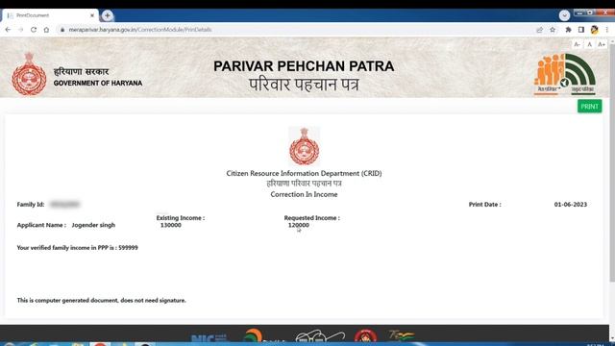
Task: Open Chrome three-dot menu
Action: 606,30
